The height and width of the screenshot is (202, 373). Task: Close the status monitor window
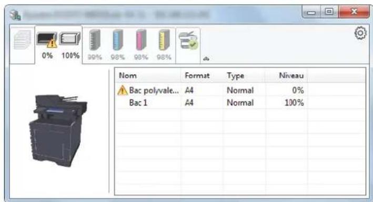(354, 12)
